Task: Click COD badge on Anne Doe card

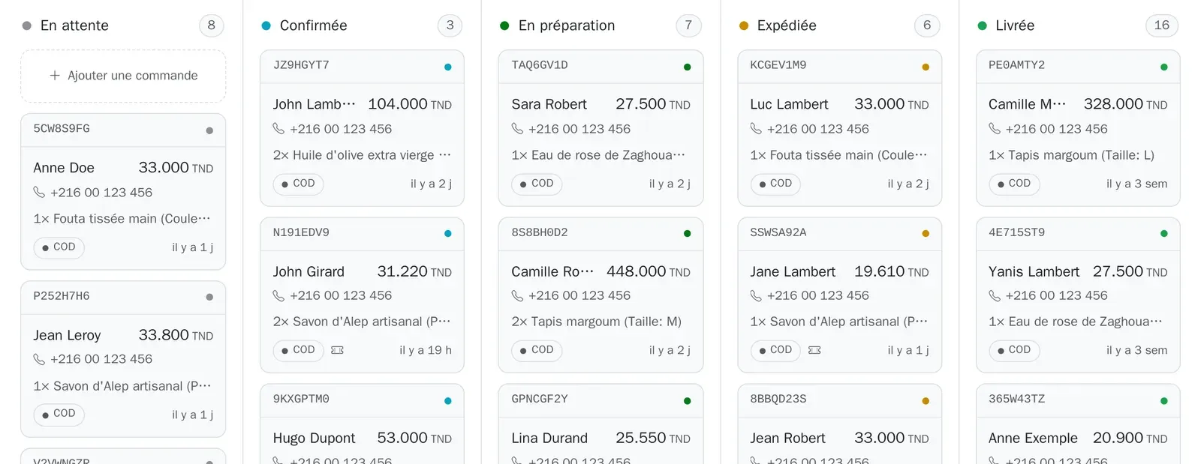Action: tap(59, 247)
